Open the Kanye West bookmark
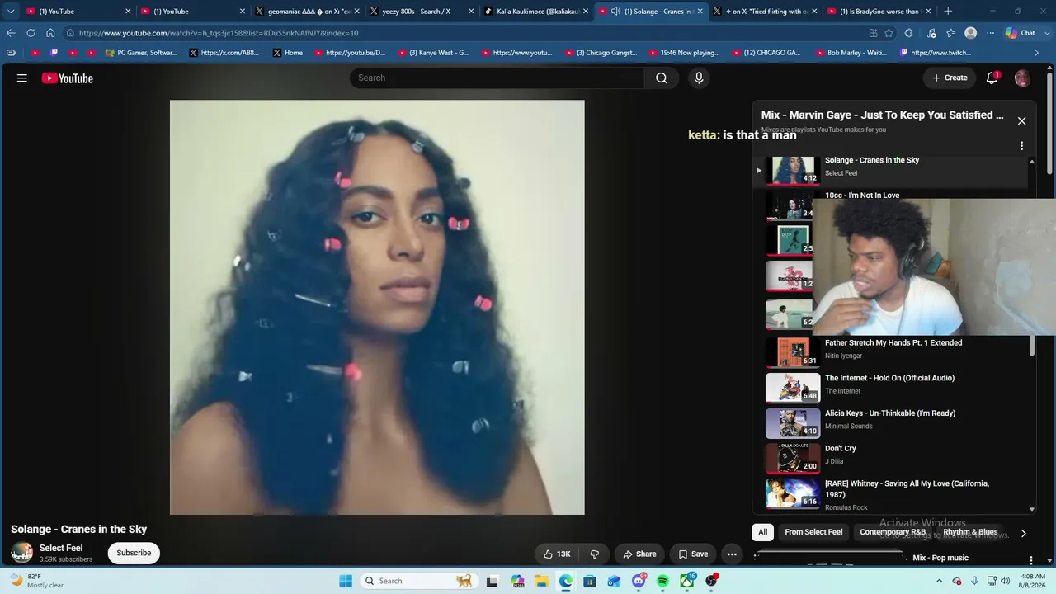1056x594 pixels. point(433,53)
